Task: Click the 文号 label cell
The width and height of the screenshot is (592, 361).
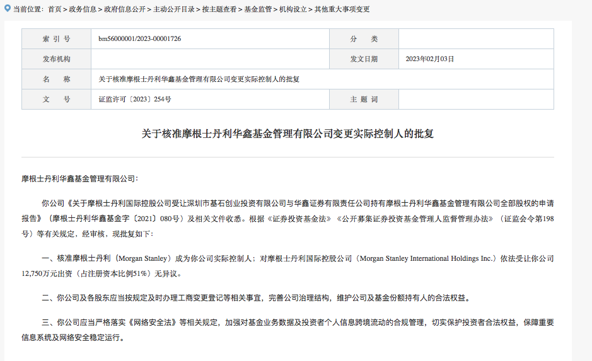Action: (56, 99)
